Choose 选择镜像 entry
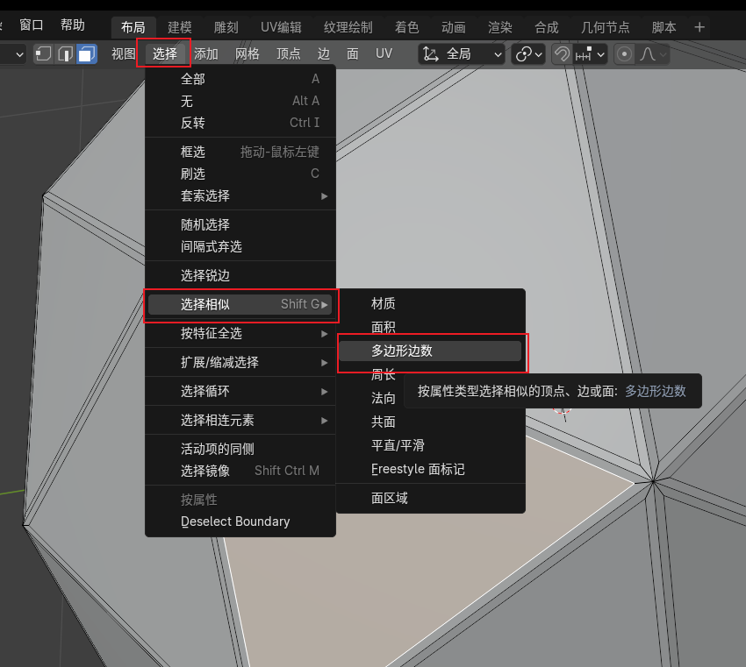This screenshot has height=667, width=746. pyautogui.click(x=240, y=471)
